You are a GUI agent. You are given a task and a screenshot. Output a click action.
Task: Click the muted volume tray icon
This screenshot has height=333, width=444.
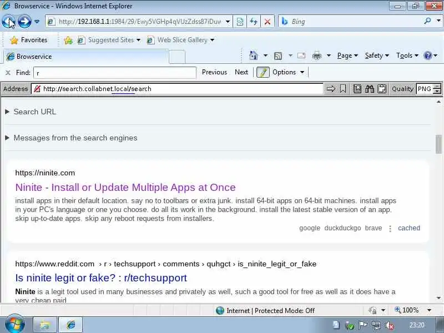(x=390, y=325)
